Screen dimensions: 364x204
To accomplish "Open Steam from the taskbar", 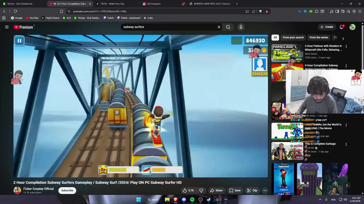I will point(209,199).
